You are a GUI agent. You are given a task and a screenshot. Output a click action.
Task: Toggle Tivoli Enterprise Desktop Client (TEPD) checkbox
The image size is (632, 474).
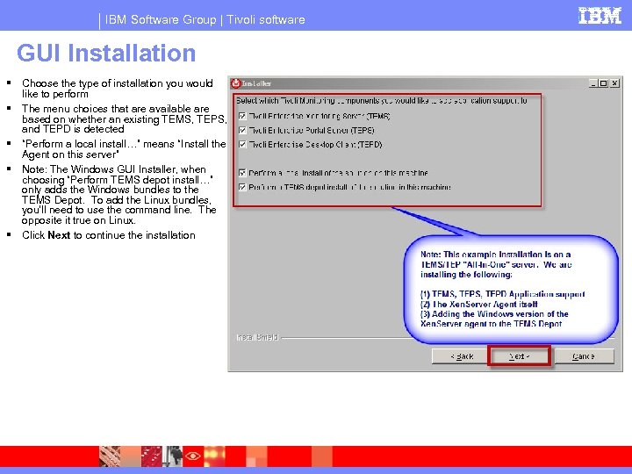coord(242,144)
